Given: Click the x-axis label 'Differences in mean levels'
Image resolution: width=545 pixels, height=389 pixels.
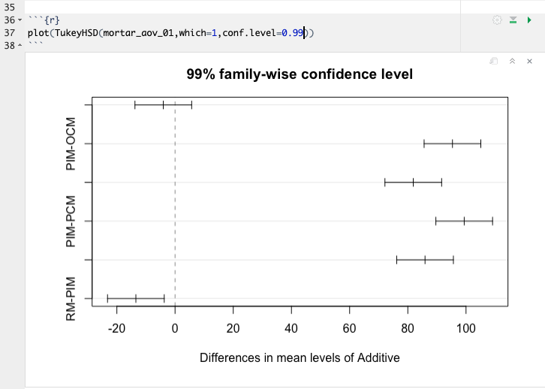Looking at the screenshot, I should 300,357.
